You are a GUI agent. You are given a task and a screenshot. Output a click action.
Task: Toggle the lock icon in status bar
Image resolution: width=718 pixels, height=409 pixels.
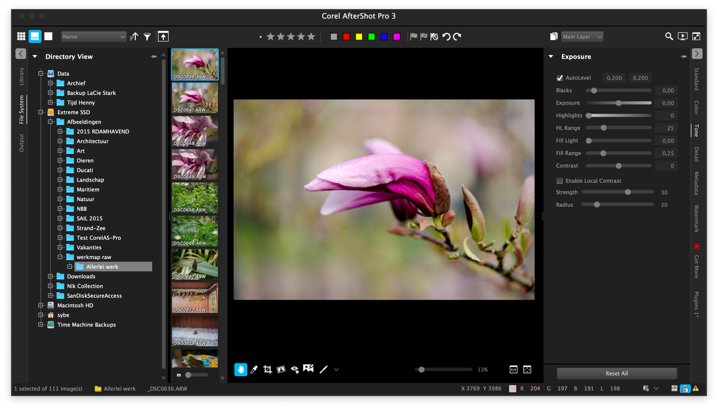685,389
